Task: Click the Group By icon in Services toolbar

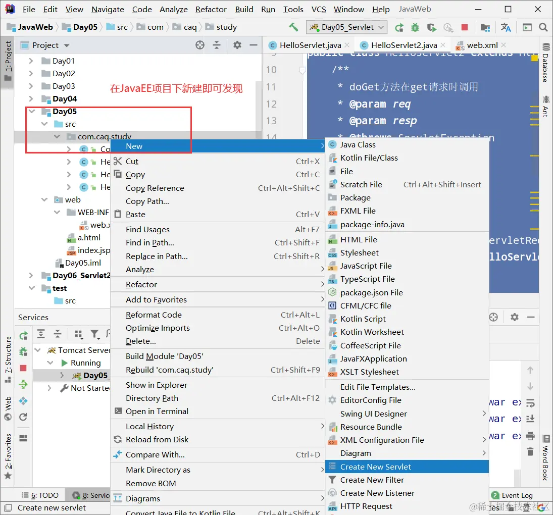Action: pos(79,334)
